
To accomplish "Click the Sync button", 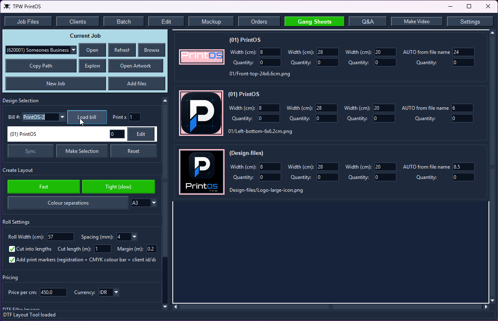I will [x=31, y=151].
